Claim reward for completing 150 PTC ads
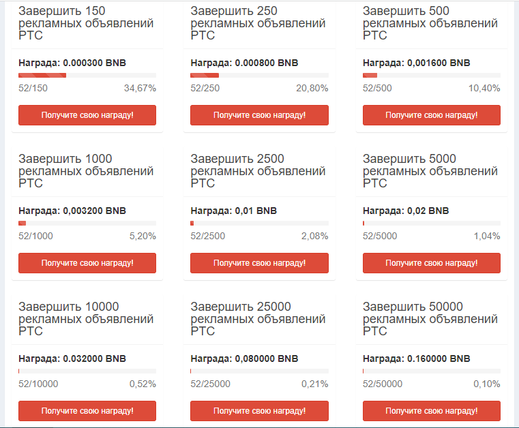The width and height of the screenshot is (519, 428). coord(87,115)
